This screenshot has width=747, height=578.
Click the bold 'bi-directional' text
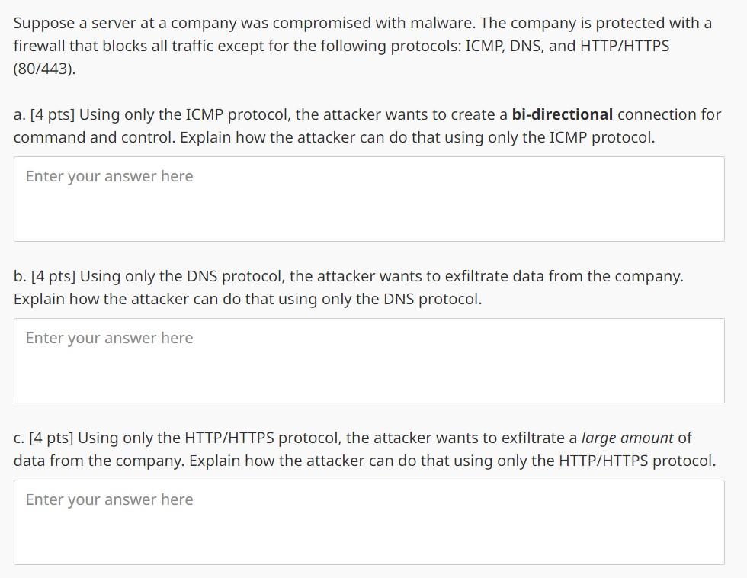click(x=565, y=114)
